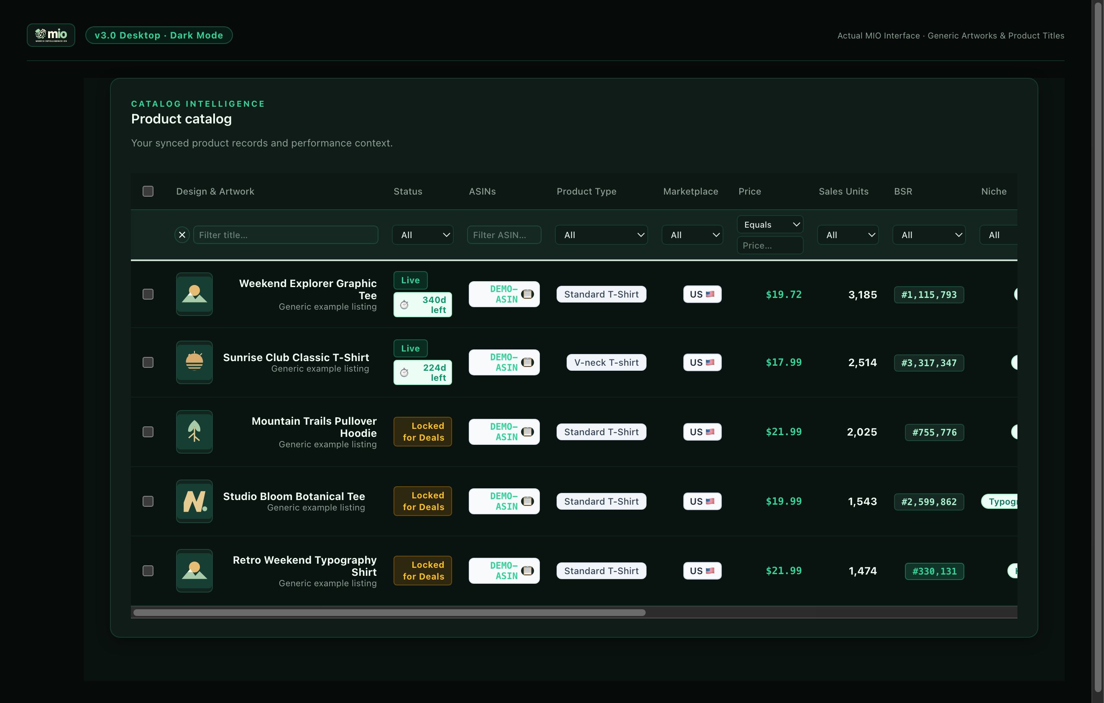Click the mio logo icon
This screenshot has height=703, width=1104.
[x=51, y=35]
